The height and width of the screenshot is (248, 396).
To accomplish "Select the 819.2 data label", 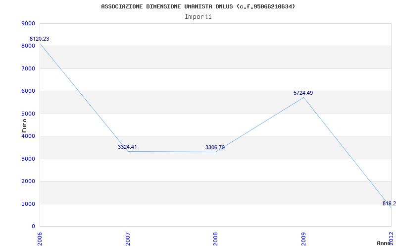I will (x=389, y=203).
